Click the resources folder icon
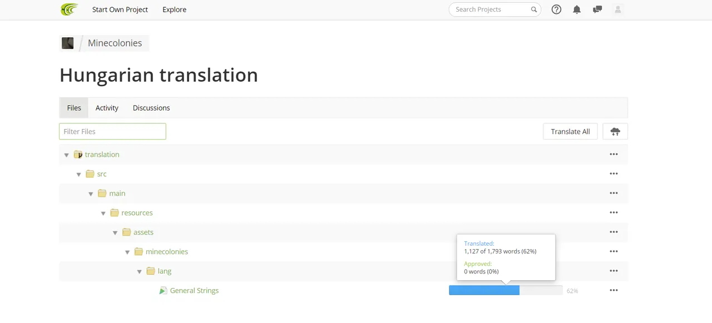712x323 pixels. [x=115, y=213]
